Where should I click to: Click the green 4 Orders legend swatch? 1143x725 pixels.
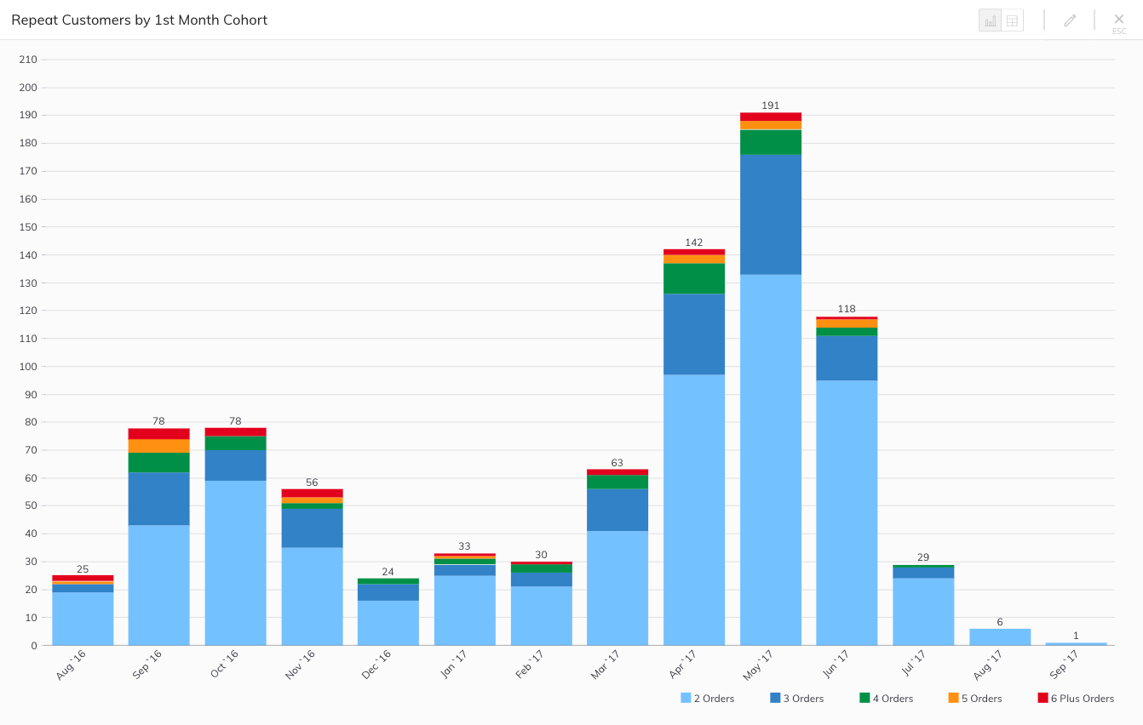pos(863,698)
